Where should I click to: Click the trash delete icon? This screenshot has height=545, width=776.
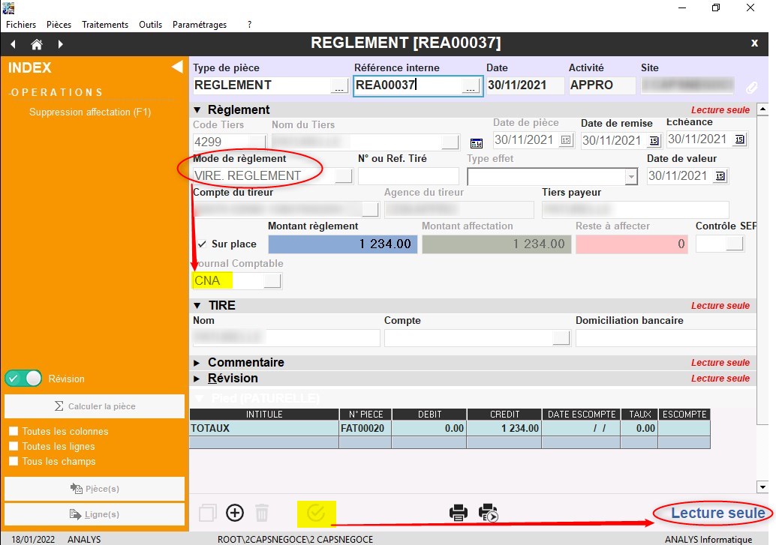(262, 513)
